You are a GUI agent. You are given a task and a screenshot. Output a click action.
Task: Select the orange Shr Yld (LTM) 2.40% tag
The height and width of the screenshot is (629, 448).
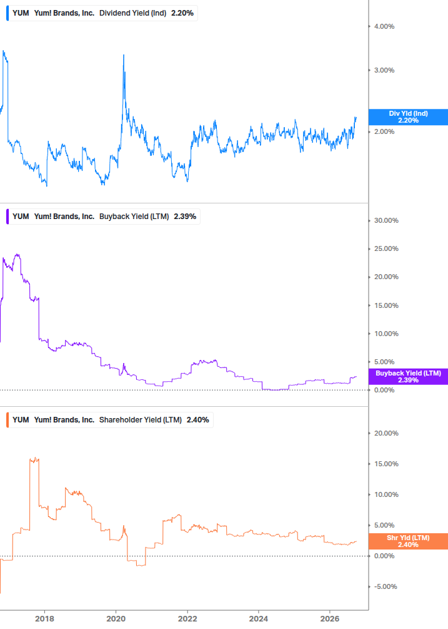pos(408,541)
